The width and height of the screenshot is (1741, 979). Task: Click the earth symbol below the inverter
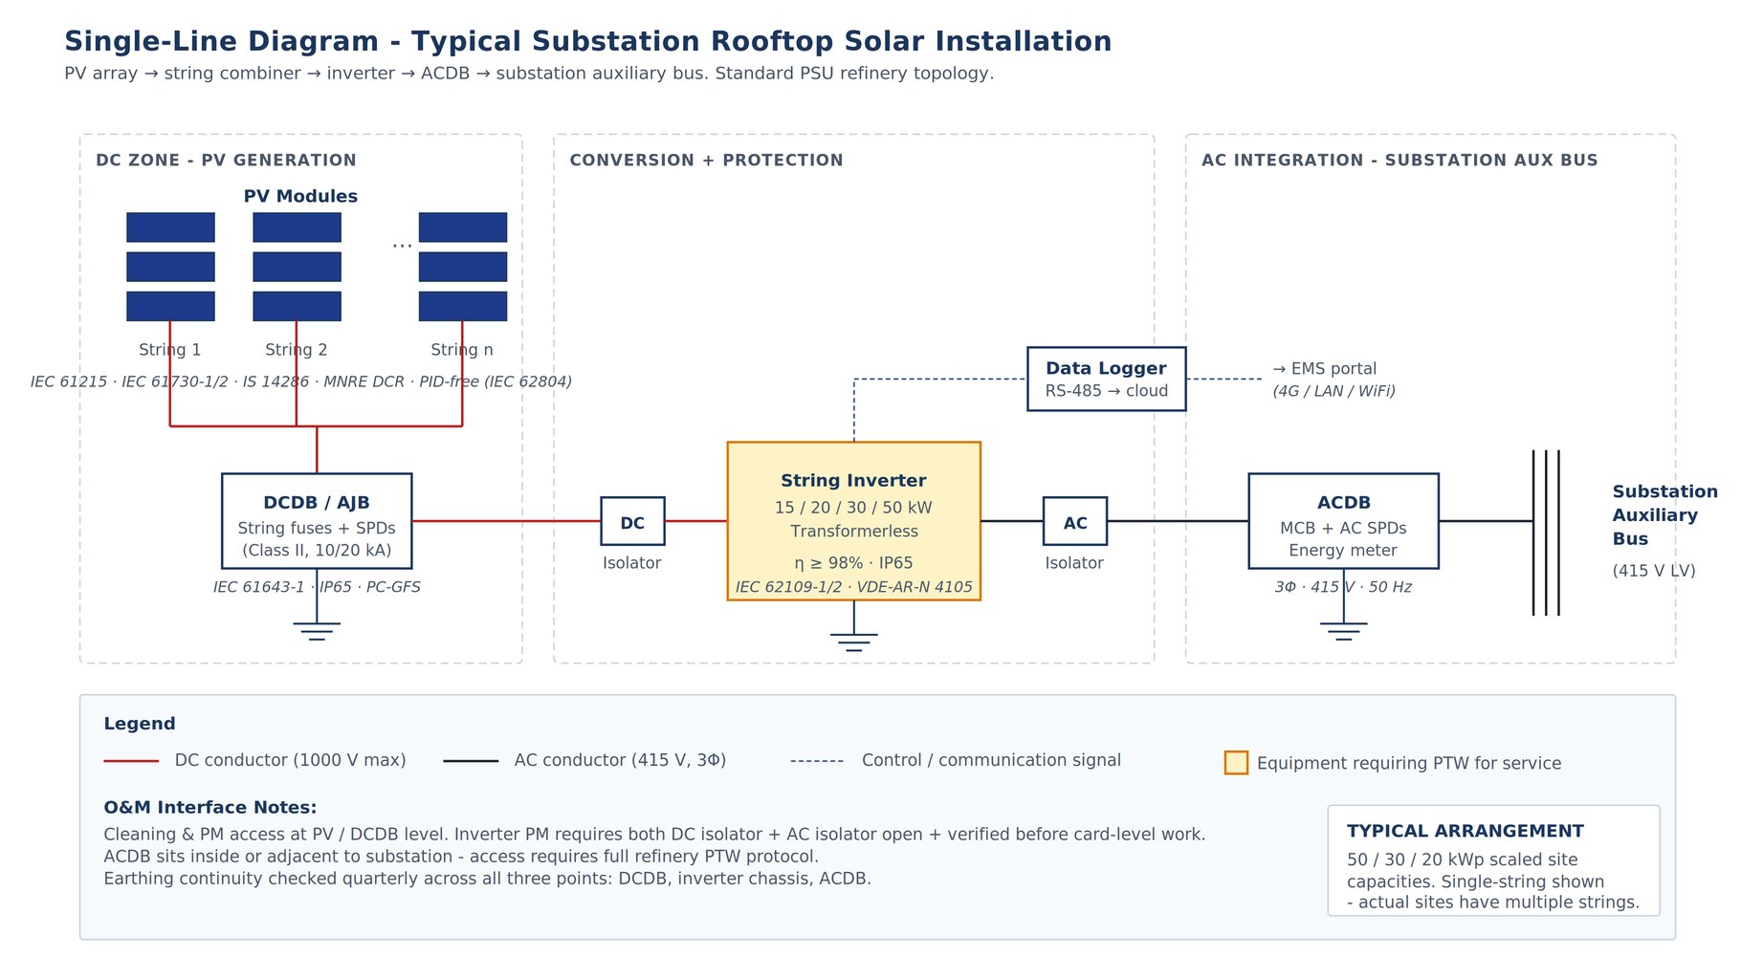pos(854,642)
